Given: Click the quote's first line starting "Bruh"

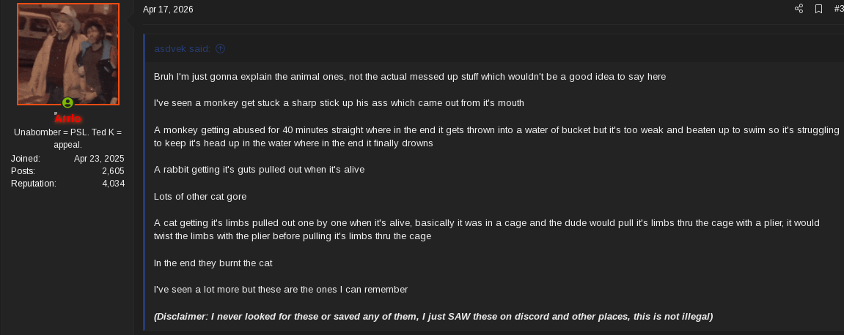Looking at the screenshot, I should click(x=409, y=77).
